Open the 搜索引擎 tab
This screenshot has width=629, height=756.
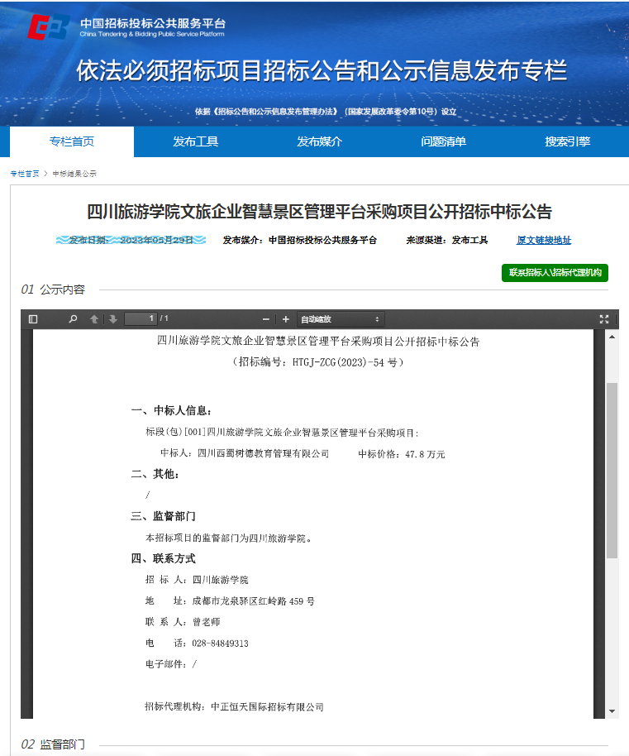pyautogui.click(x=567, y=141)
